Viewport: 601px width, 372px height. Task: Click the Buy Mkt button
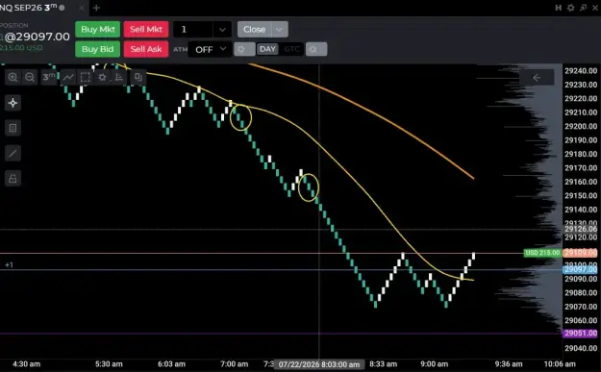pyautogui.click(x=98, y=30)
